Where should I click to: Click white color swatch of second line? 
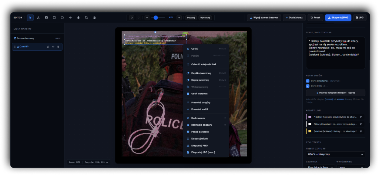(310, 124)
